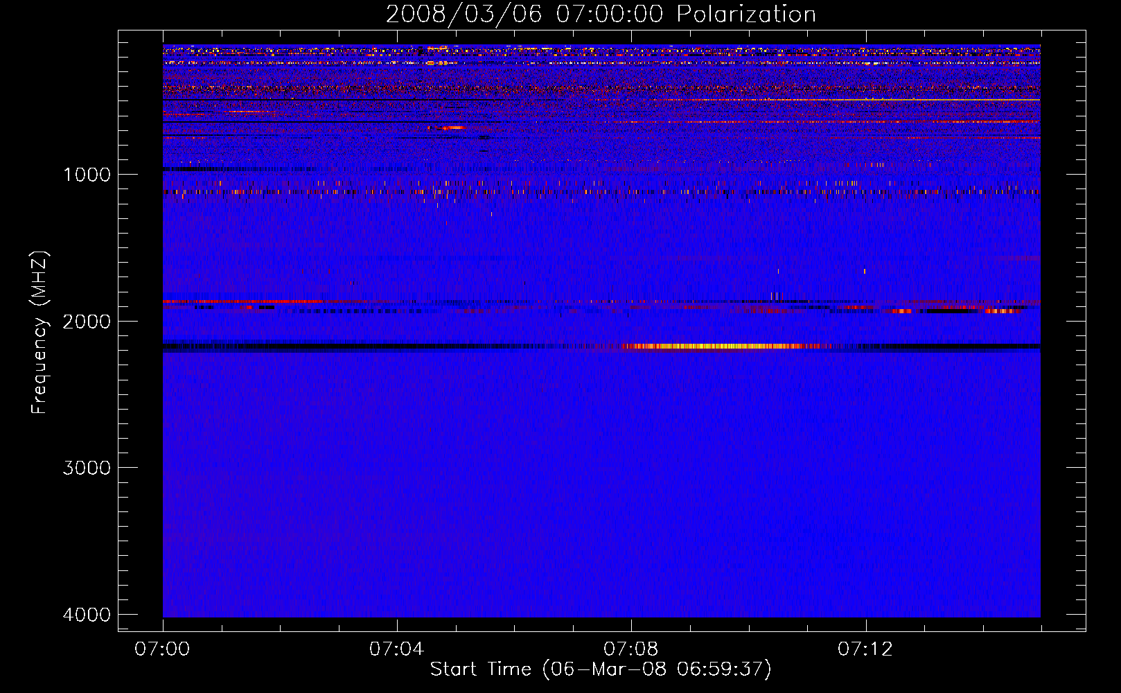Viewport: 1121px width, 693px height.
Task: Click the 1000 frequency tick label
Action: [87, 175]
